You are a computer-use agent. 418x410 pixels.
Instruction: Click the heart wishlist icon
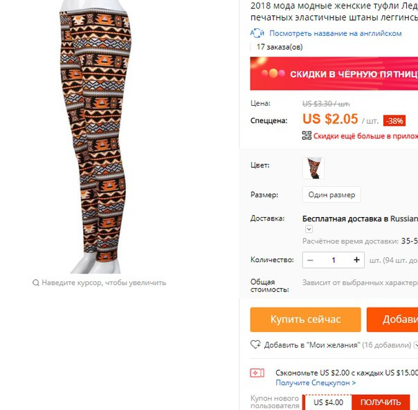tap(255, 344)
